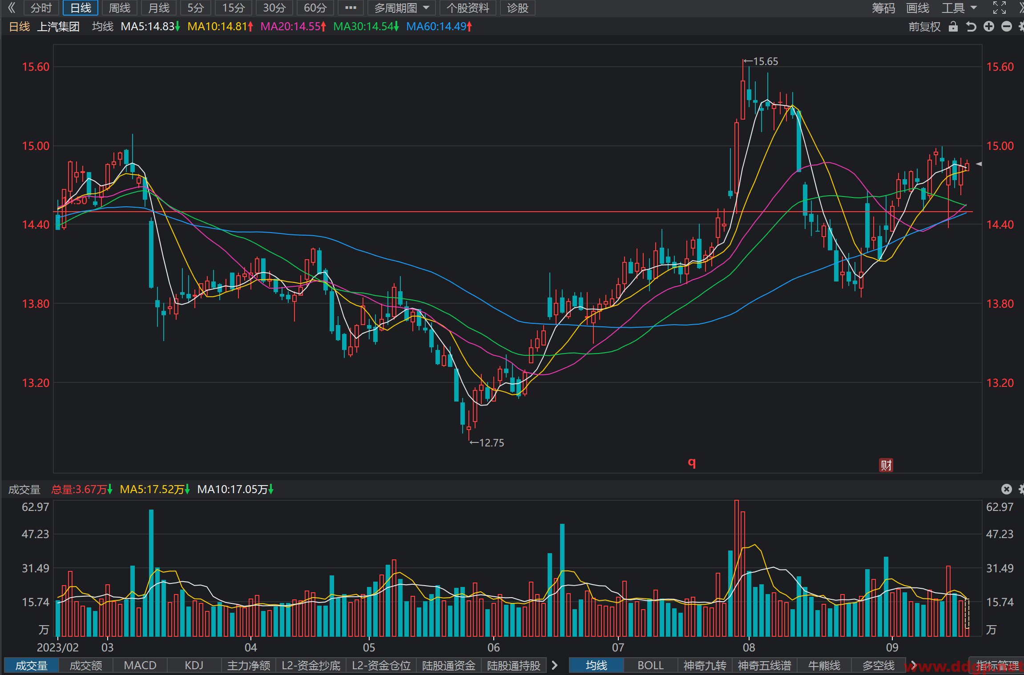Screen dimensions: 1024x675
Task: Open the 前复权 price adjustment selector
Action: pos(924,27)
